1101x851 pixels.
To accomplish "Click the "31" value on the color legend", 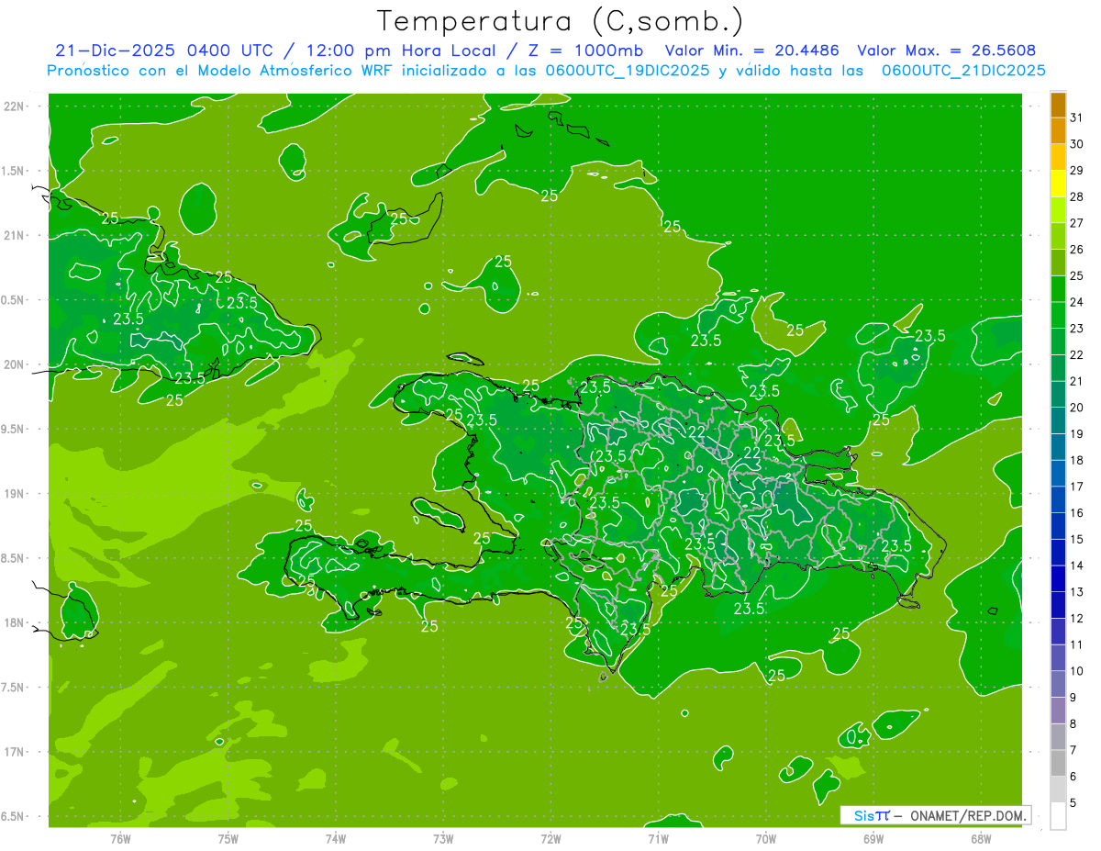I will coord(1077,118).
